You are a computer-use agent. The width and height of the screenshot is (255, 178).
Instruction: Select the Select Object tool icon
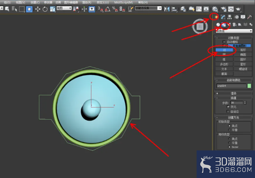[x=7, y=9]
